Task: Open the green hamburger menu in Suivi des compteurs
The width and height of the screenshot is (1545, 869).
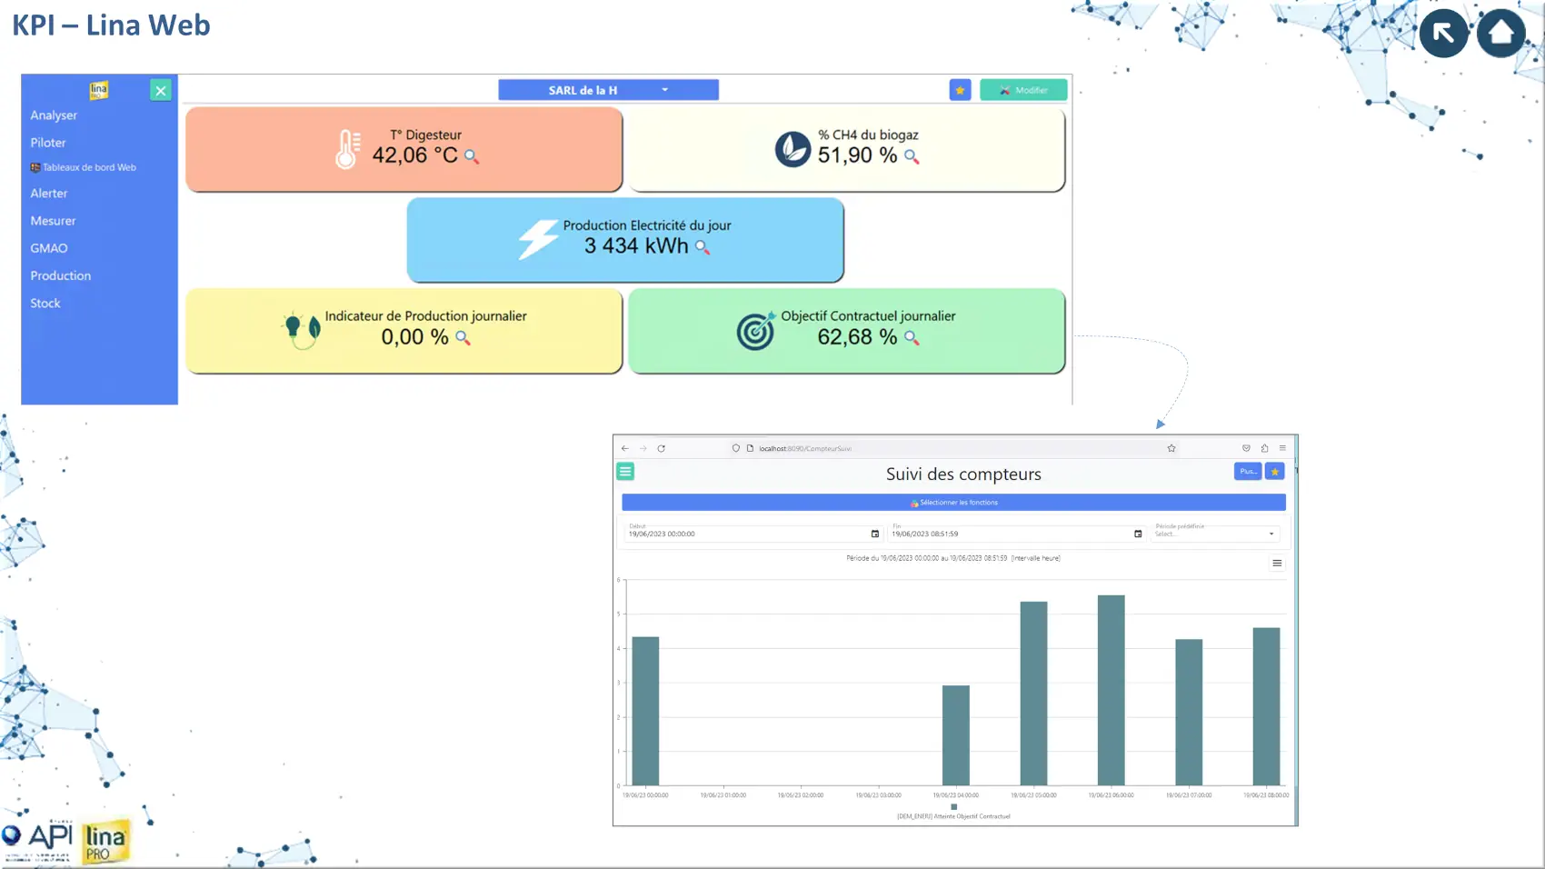Action: click(x=625, y=471)
